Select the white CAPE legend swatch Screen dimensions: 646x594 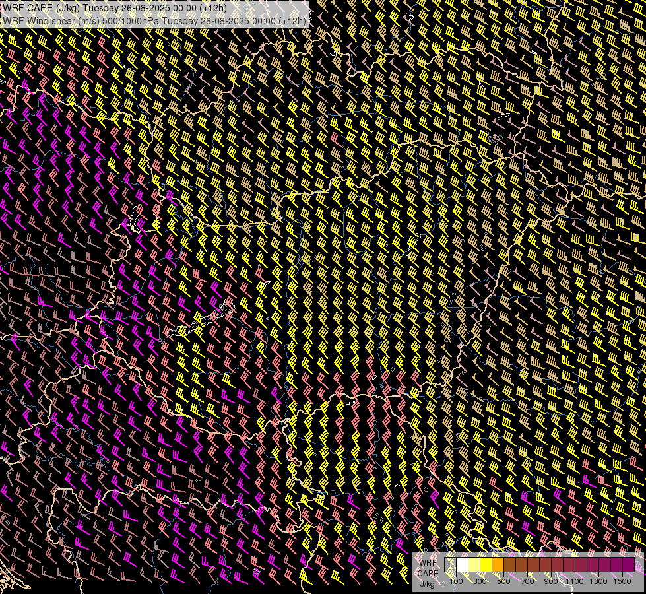463,565
